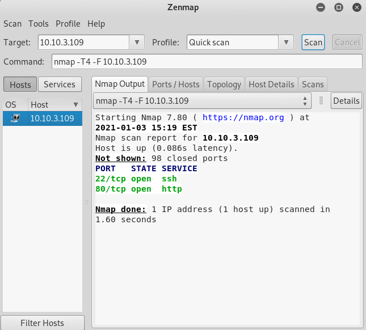This screenshot has width=366, height=330.
Task: Click the 'Not shown:' text
Action: click(x=121, y=158)
